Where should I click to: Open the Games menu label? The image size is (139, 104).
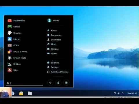17,27
